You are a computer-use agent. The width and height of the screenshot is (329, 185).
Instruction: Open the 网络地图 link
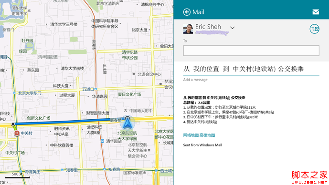click(x=191, y=135)
